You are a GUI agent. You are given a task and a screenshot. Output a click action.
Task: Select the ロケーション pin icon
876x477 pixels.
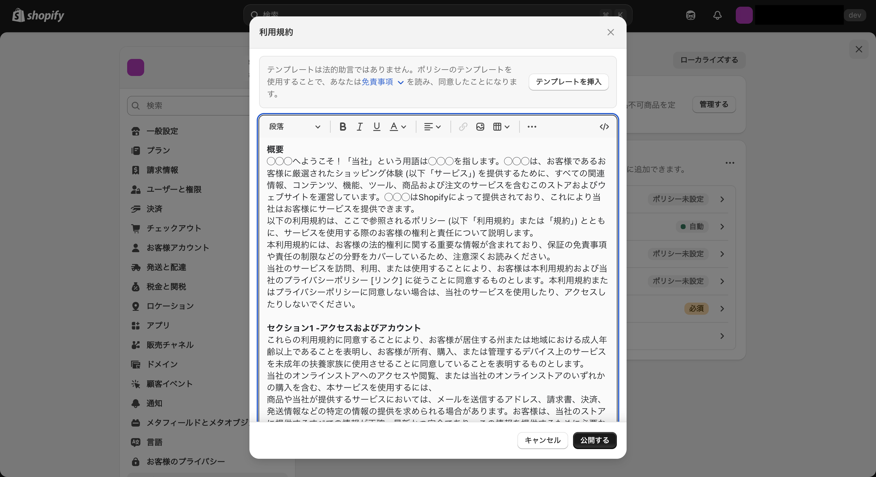tap(136, 306)
